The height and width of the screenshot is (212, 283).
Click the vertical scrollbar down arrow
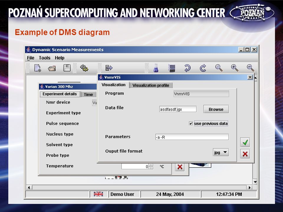pos(255,182)
